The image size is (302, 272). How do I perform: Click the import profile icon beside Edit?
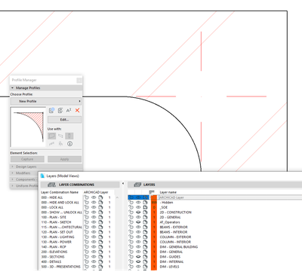tap(60, 110)
